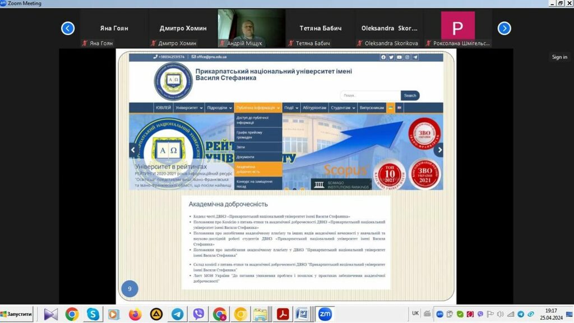Launch Firefox from the taskbar
This screenshot has width=574, height=323.
(135, 314)
